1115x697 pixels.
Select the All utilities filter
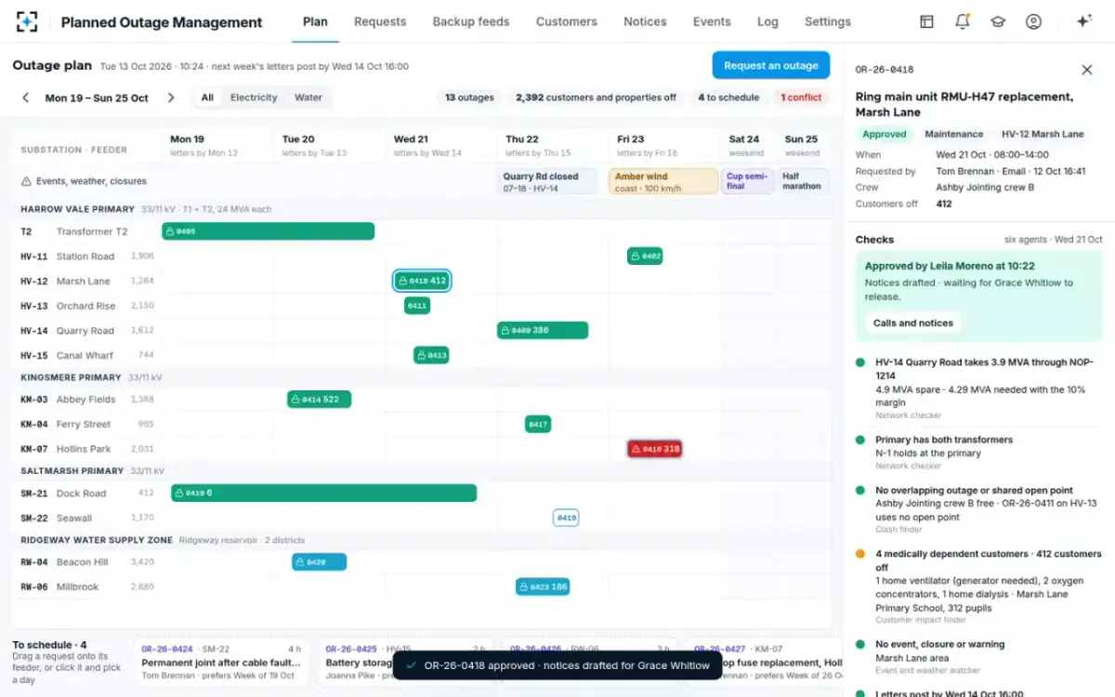pyautogui.click(x=207, y=98)
